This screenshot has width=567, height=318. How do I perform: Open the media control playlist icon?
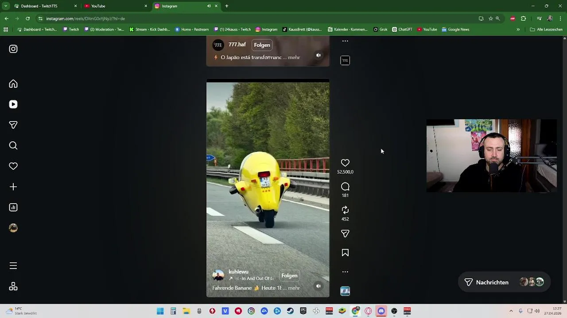539,19
